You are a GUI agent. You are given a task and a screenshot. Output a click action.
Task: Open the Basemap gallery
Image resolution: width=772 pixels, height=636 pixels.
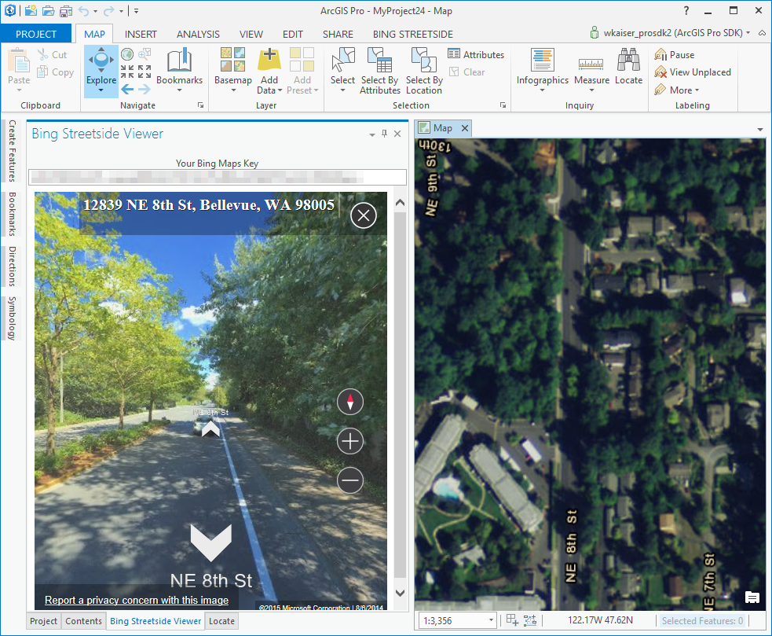233,69
